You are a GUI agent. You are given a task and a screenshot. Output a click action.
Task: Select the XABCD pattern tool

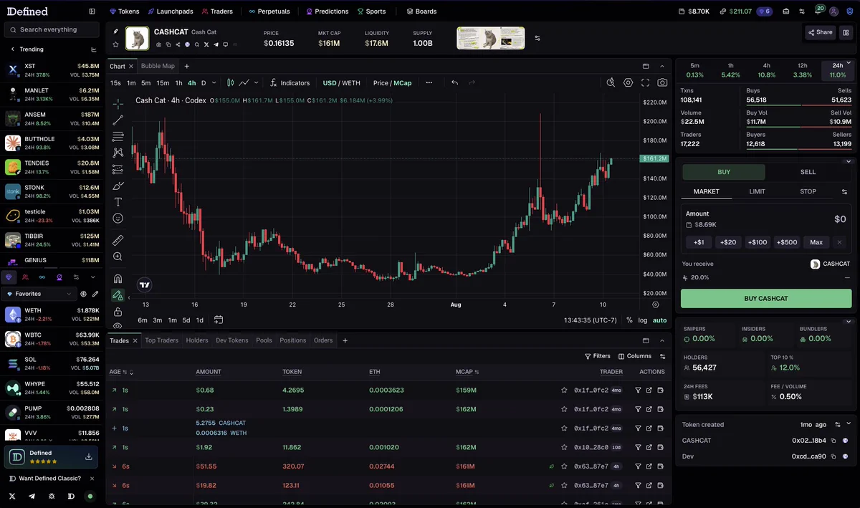(x=118, y=153)
